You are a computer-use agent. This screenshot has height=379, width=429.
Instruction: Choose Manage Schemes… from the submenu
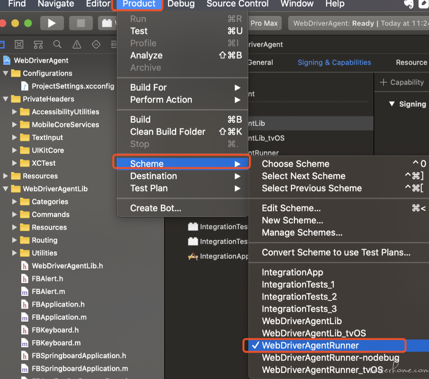[339, 233]
